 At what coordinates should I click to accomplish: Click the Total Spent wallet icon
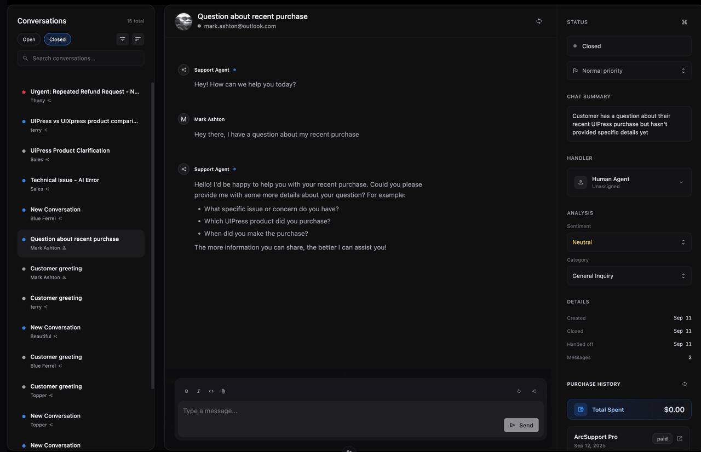click(581, 409)
